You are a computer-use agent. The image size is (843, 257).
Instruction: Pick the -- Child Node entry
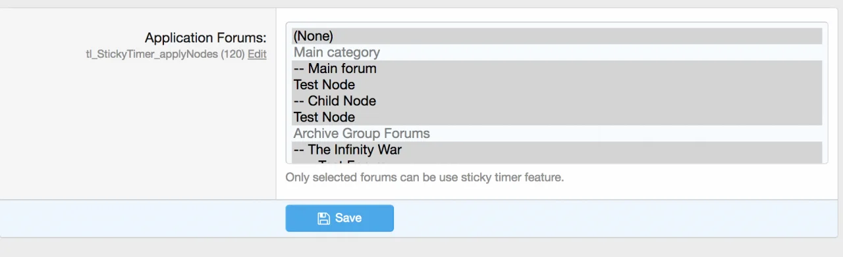557,101
